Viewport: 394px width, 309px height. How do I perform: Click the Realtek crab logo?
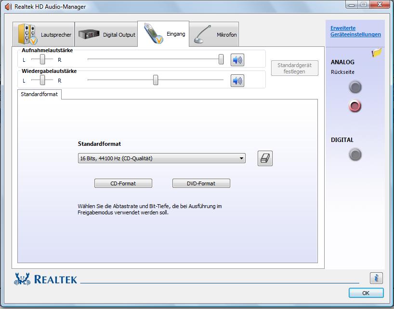pos(23,279)
